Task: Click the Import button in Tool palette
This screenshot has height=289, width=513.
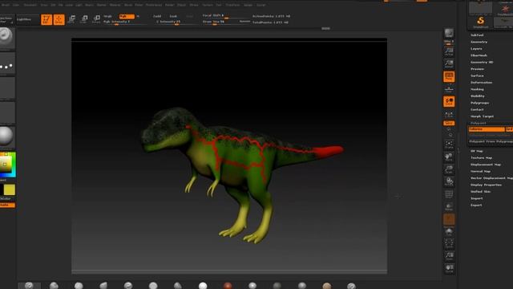Action: click(476, 198)
